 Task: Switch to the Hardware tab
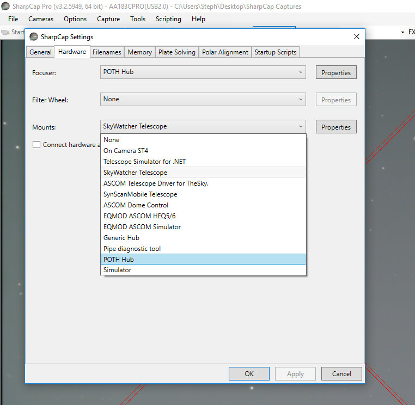(x=72, y=52)
